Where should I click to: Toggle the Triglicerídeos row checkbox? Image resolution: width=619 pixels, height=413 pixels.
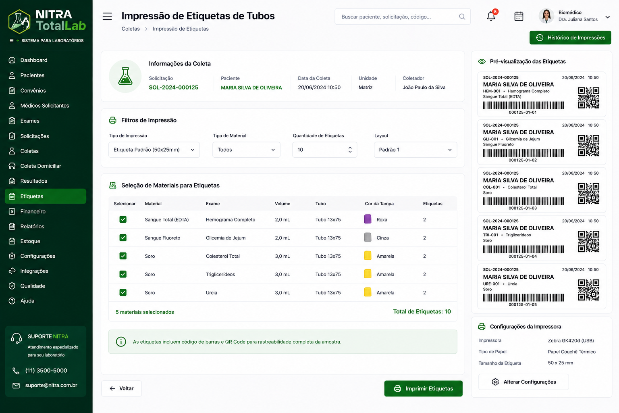pyautogui.click(x=123, y=274)
